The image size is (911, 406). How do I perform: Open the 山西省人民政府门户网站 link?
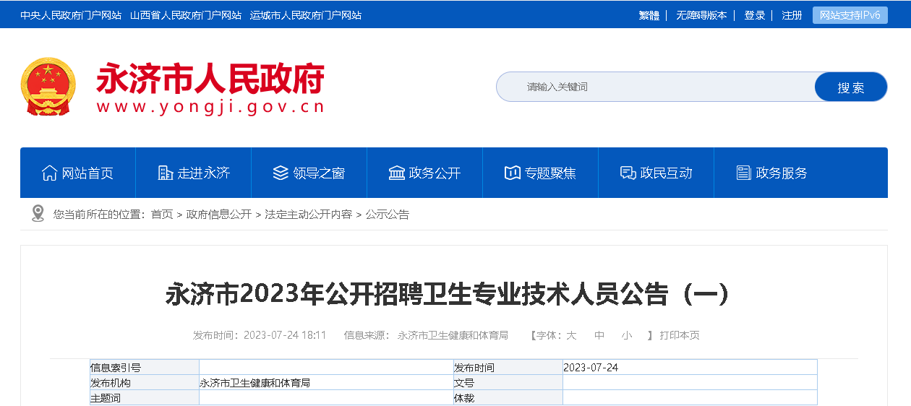tap(186, 15)
